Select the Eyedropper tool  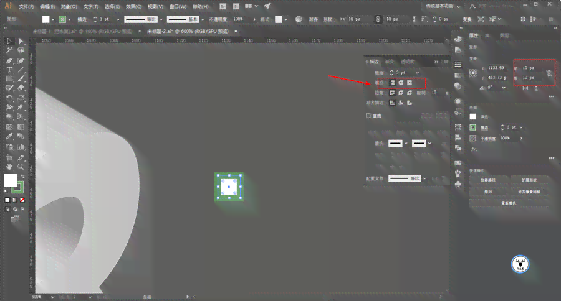click(9, 136)
